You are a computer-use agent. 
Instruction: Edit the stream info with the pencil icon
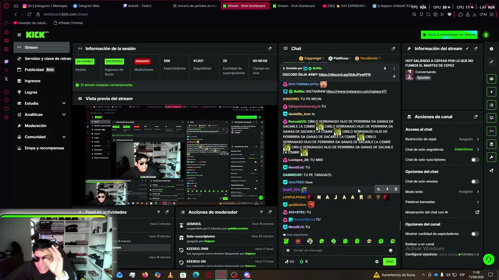467,49
